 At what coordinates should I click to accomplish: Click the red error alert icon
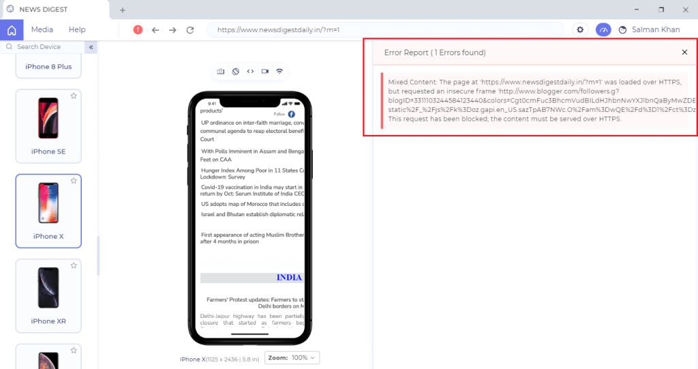pyautogui.click(x=138, y=30)
